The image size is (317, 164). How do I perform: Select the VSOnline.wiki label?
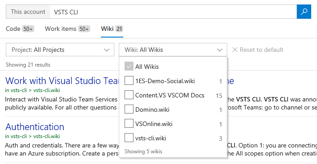(x=154, y=124)
